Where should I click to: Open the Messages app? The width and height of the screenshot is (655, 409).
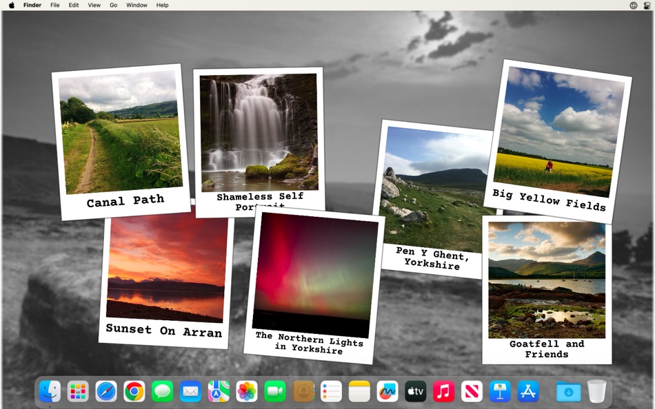point(161,391)
